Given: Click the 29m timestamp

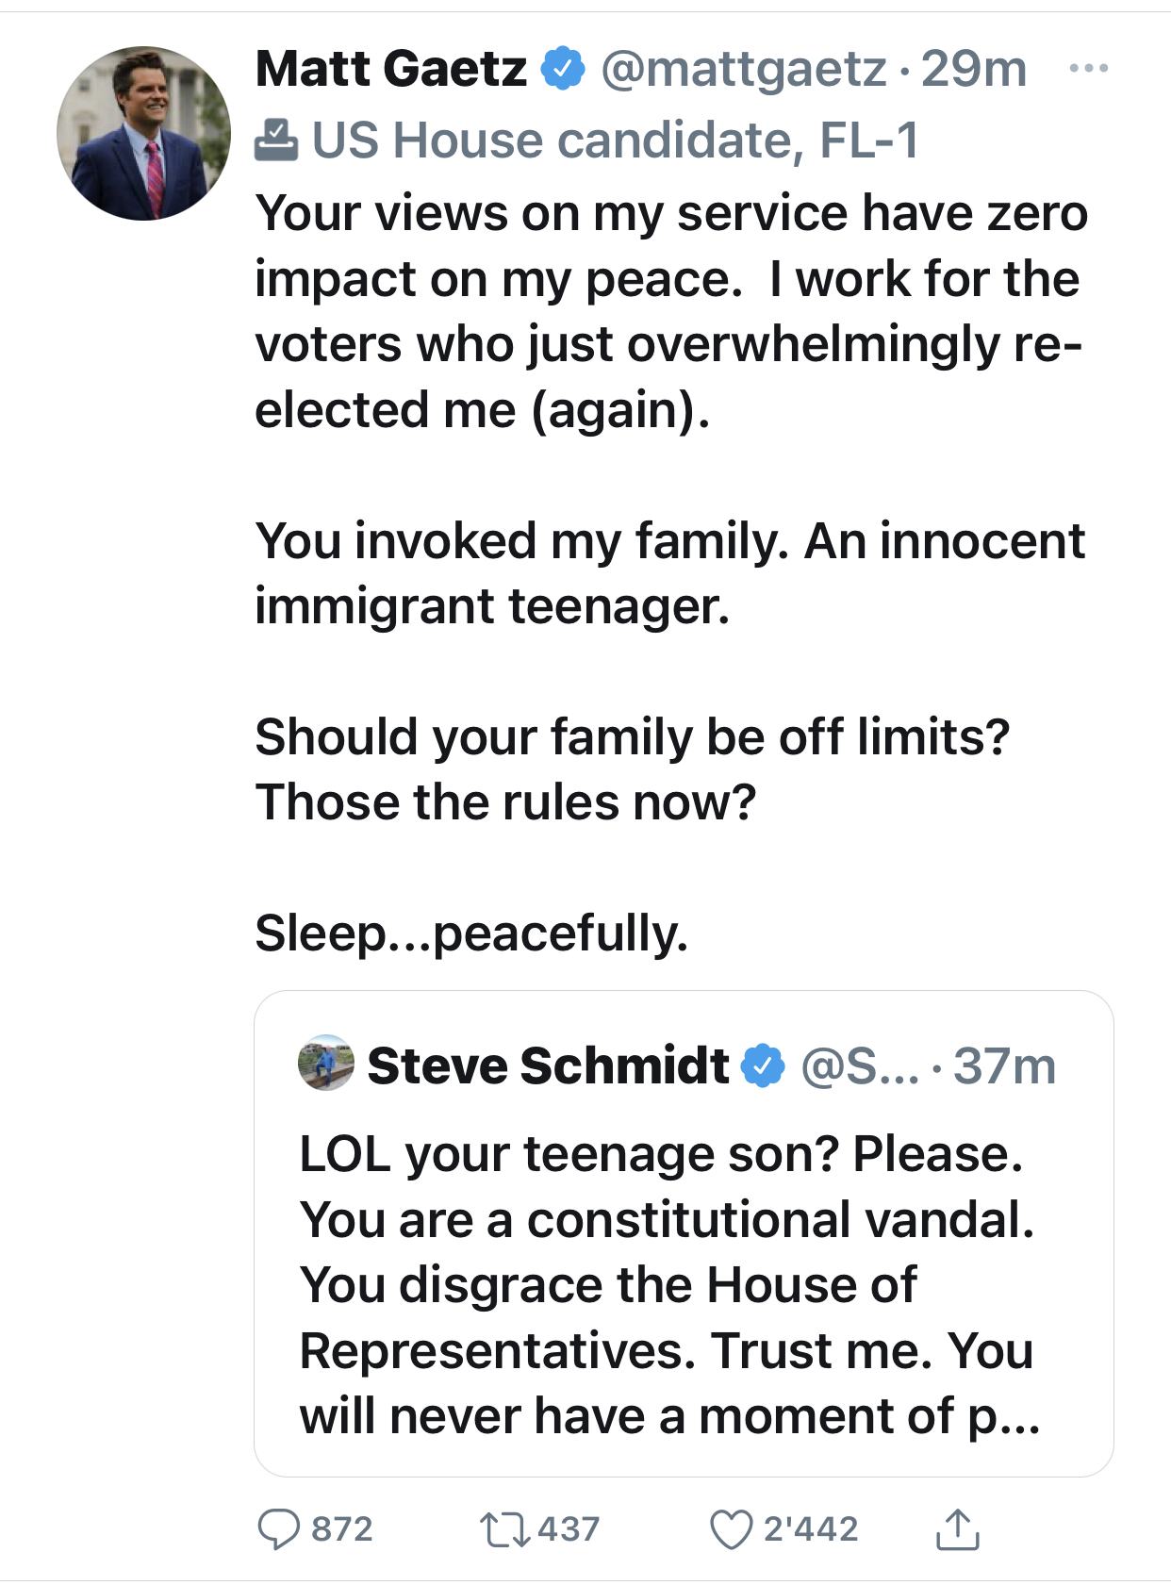Looking at the screenshot, I should pos(974,69).
